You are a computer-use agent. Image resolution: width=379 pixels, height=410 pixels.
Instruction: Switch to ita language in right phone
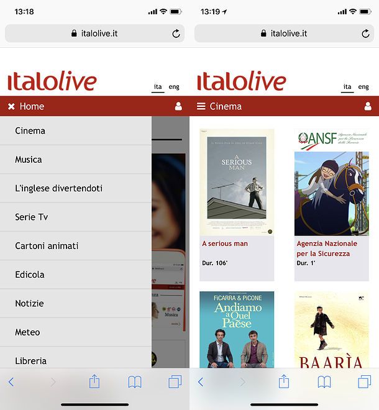click(x=347, y=87)
